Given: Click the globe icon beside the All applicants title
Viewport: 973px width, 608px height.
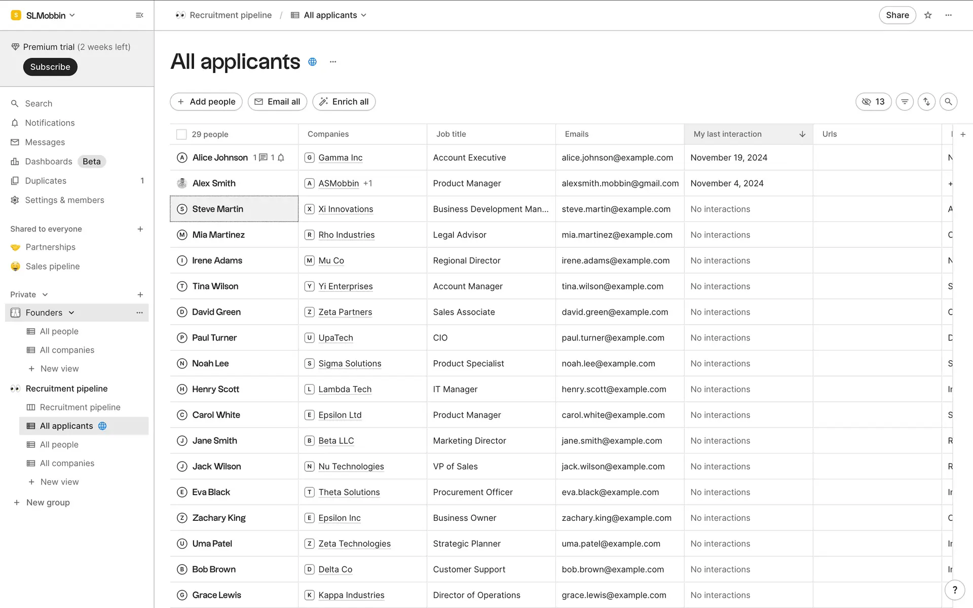Looking at the screenshot, I should click(x=313, y=62).
